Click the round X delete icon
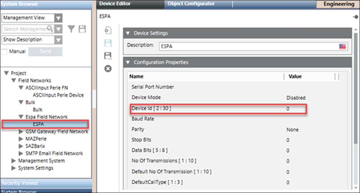 point(108,68)
